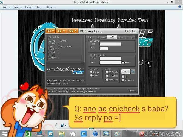Expand the Open menu arrow
Image resolution: width=183 pixels, height=137 pixels.
[x=55, y=7]
